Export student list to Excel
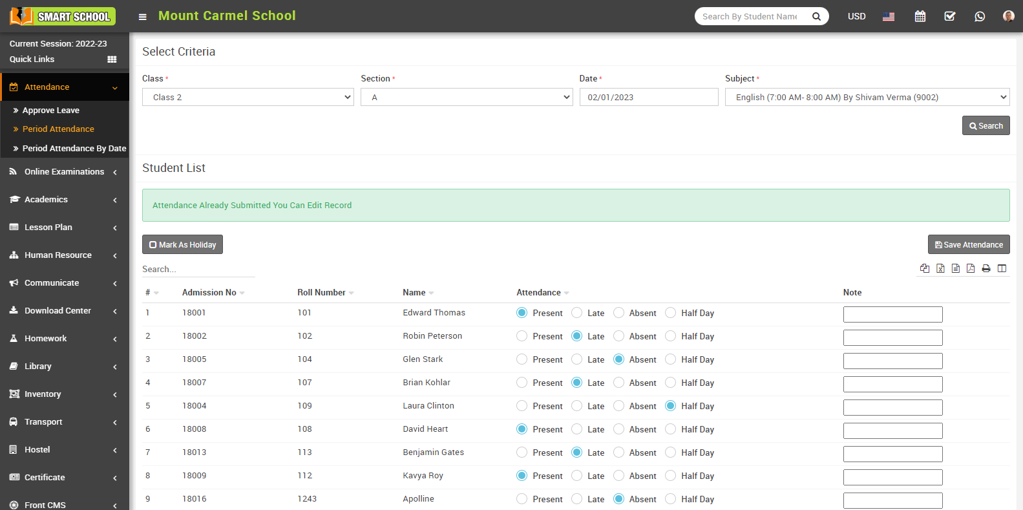1023x510 pixels. pyautogui.click(x=940, y=268)
